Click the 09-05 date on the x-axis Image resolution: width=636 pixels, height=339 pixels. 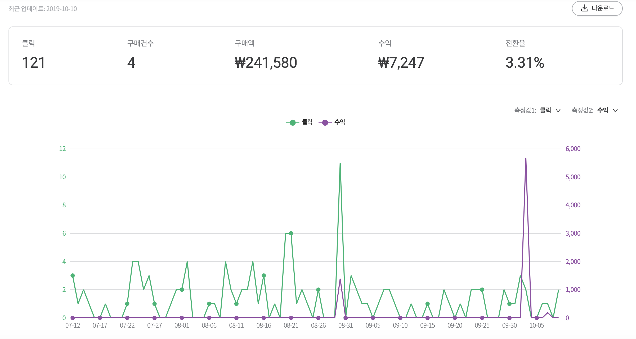pos(373,326)
